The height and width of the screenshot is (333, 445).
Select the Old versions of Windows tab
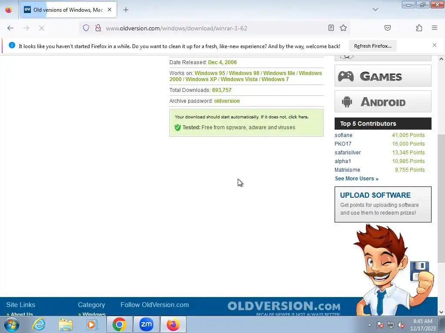point(68,10)
